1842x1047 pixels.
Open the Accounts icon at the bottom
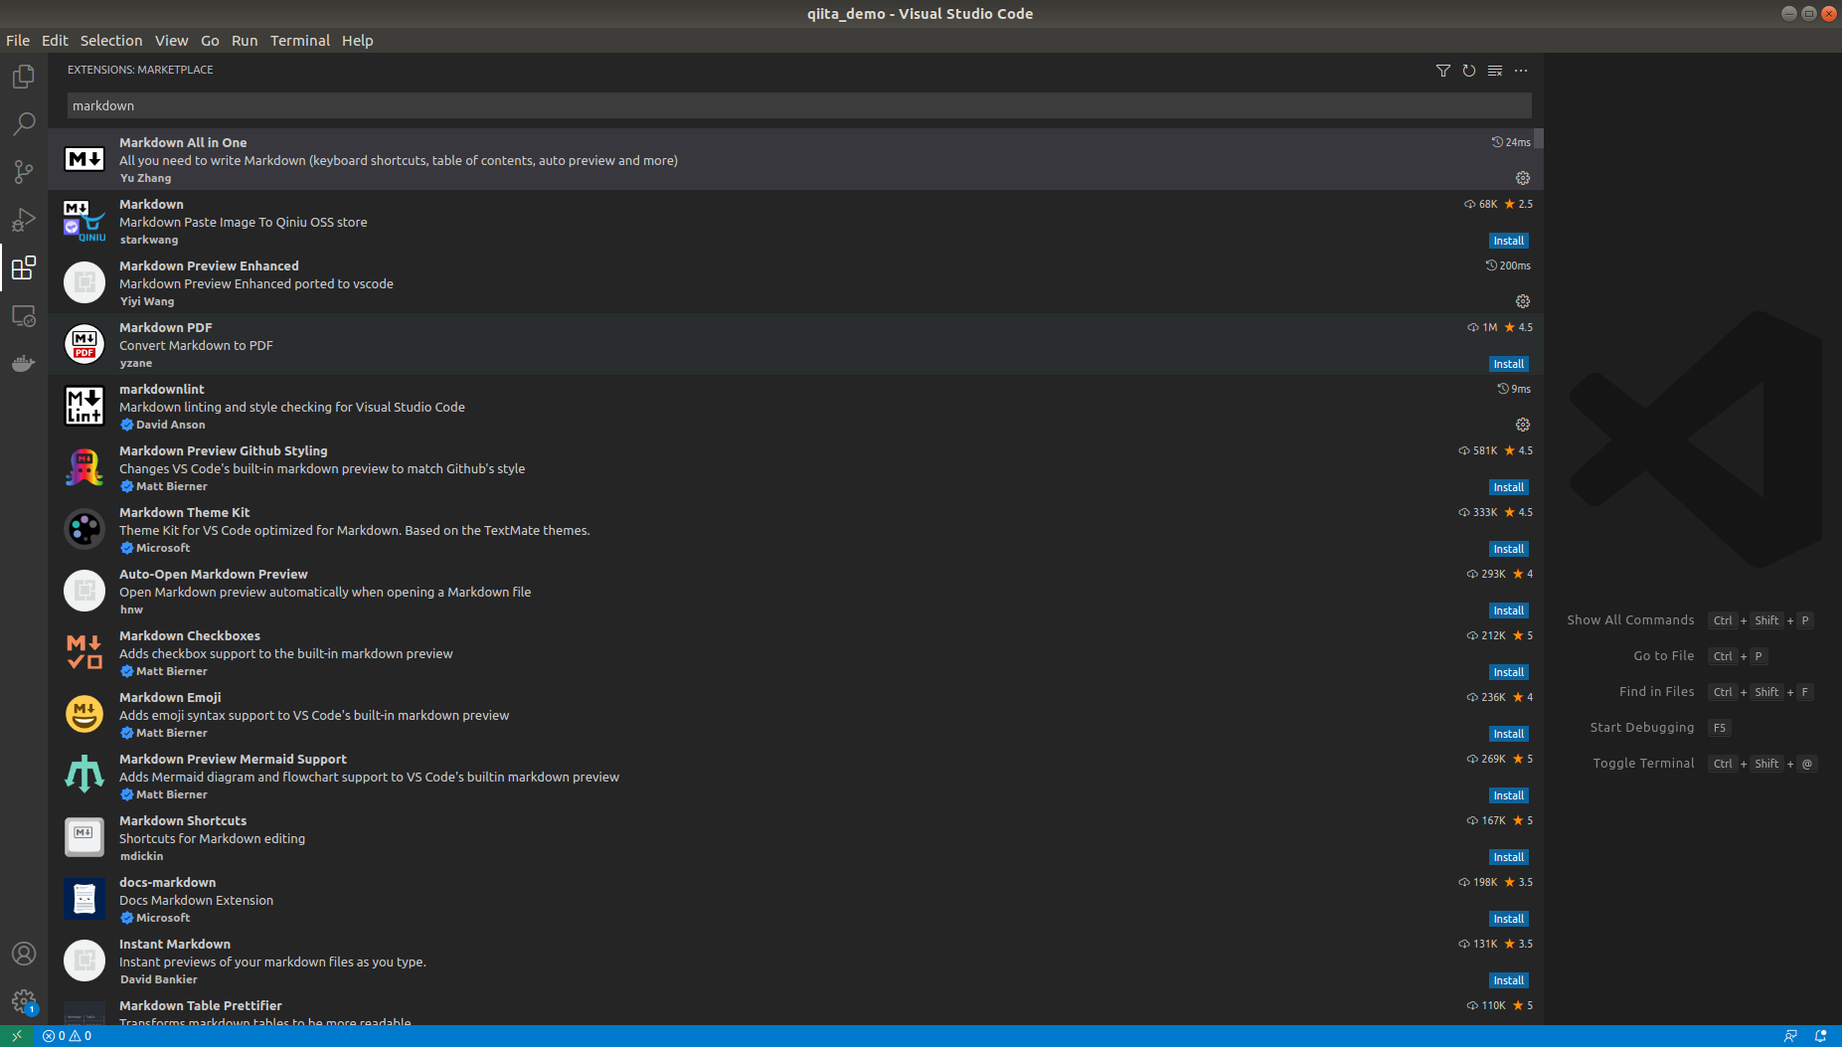pyautogui.click(x=23, y=953)
